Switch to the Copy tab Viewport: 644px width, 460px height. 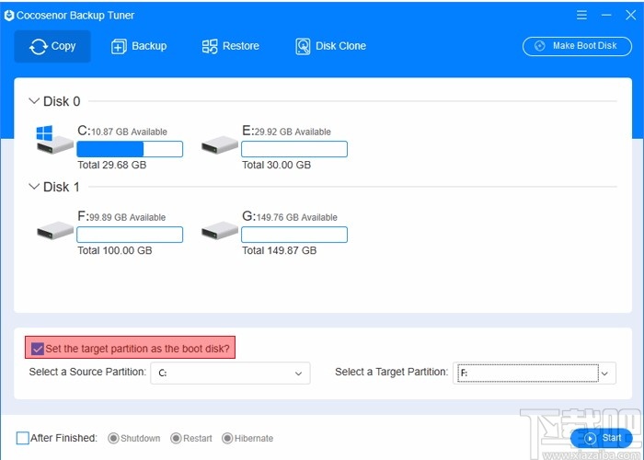coord(52,46)
